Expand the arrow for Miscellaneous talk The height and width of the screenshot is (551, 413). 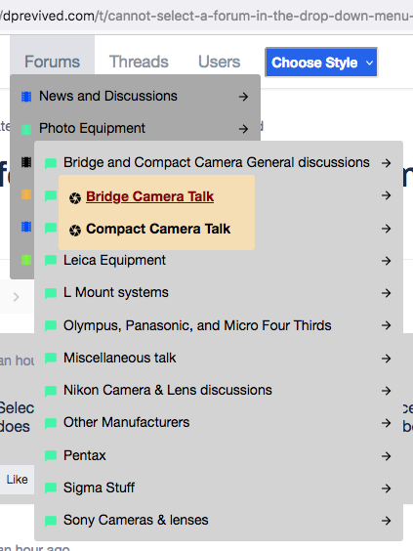point(386,359)
